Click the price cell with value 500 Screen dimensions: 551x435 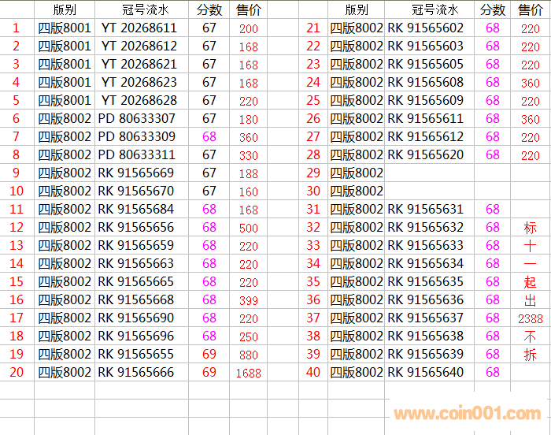[249, 228]
